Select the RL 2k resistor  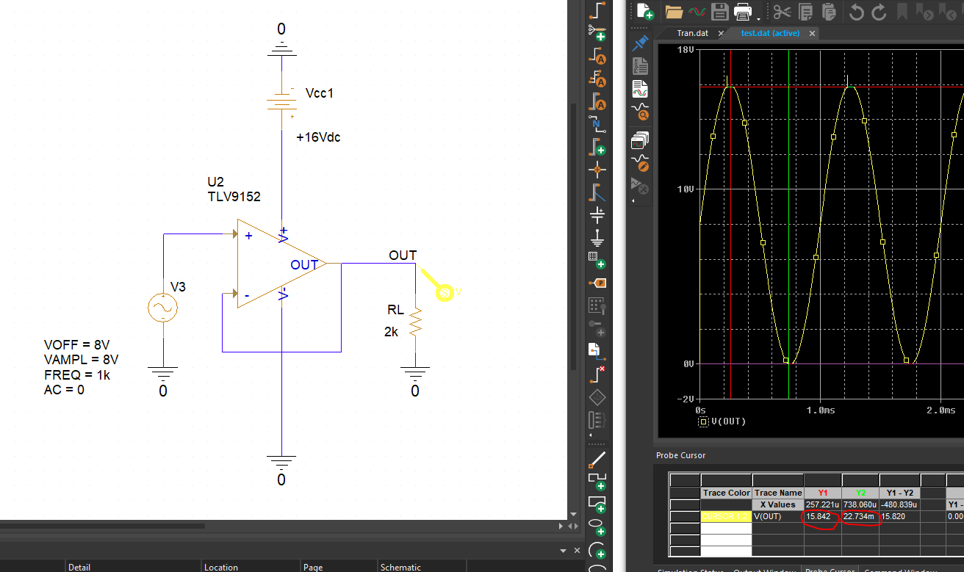point(415,322)
